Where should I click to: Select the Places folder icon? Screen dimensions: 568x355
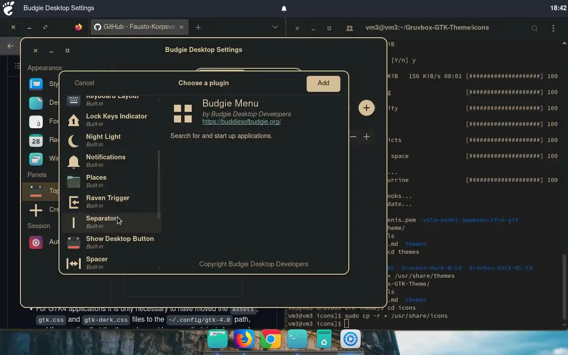click(73, 181)
